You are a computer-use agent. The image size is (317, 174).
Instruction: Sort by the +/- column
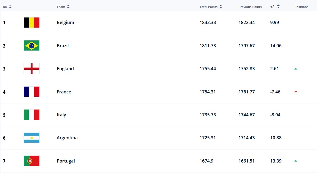(x=278, y=7)
